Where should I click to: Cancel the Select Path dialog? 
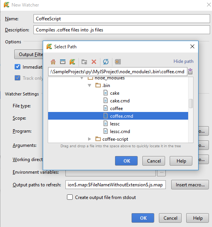click(154, 161)
